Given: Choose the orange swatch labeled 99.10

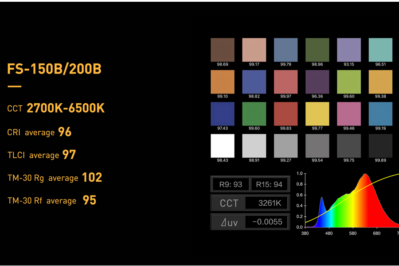Looking at the screenshot, I should [x=223, y=82].
